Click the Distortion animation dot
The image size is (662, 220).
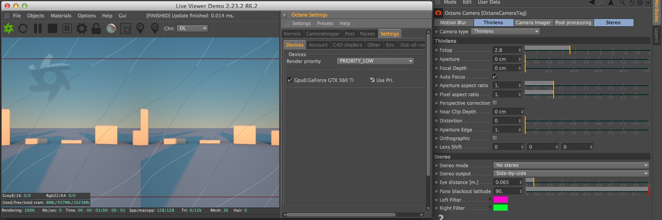pos(437,121)
